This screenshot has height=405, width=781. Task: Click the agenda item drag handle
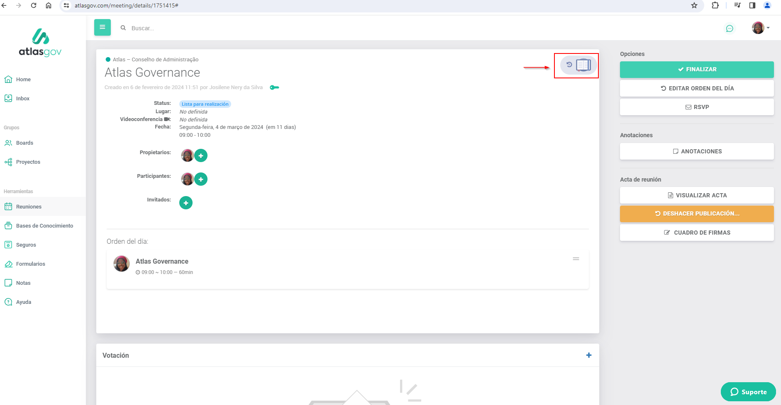pos(576,259)
